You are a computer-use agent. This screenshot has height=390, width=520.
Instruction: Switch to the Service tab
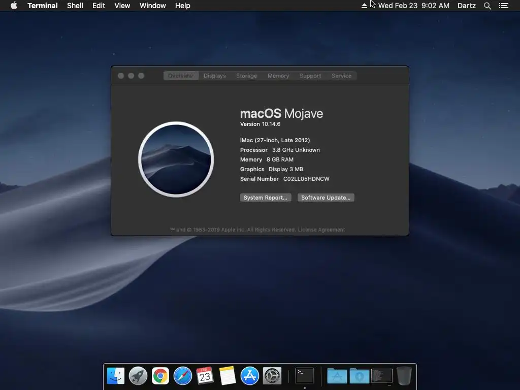point(341,76)
